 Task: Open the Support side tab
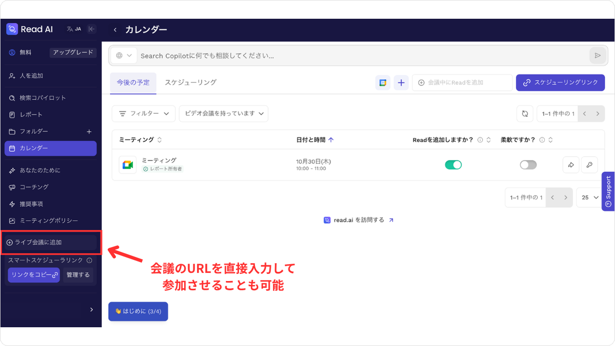608,191
